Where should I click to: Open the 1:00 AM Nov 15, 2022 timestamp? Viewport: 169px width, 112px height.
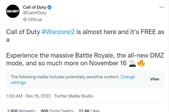tap(29, 96)
